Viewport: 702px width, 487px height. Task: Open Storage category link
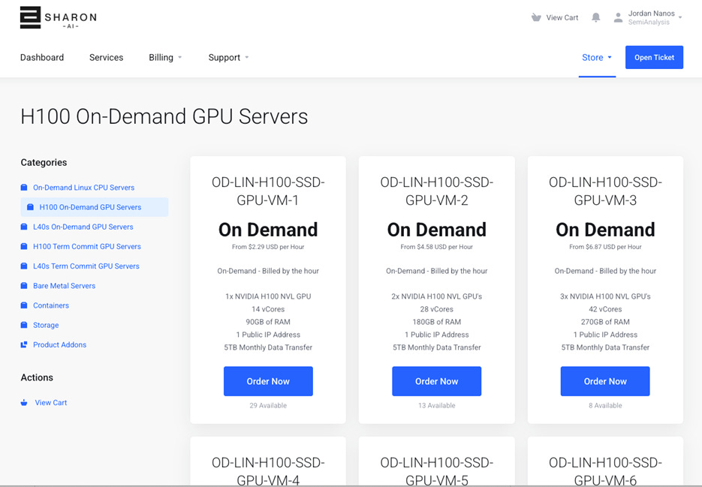click(46, 325)
